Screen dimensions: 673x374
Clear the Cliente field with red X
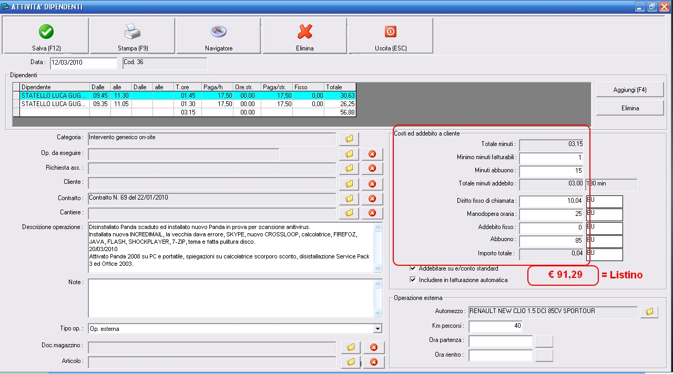coord(372,184)
